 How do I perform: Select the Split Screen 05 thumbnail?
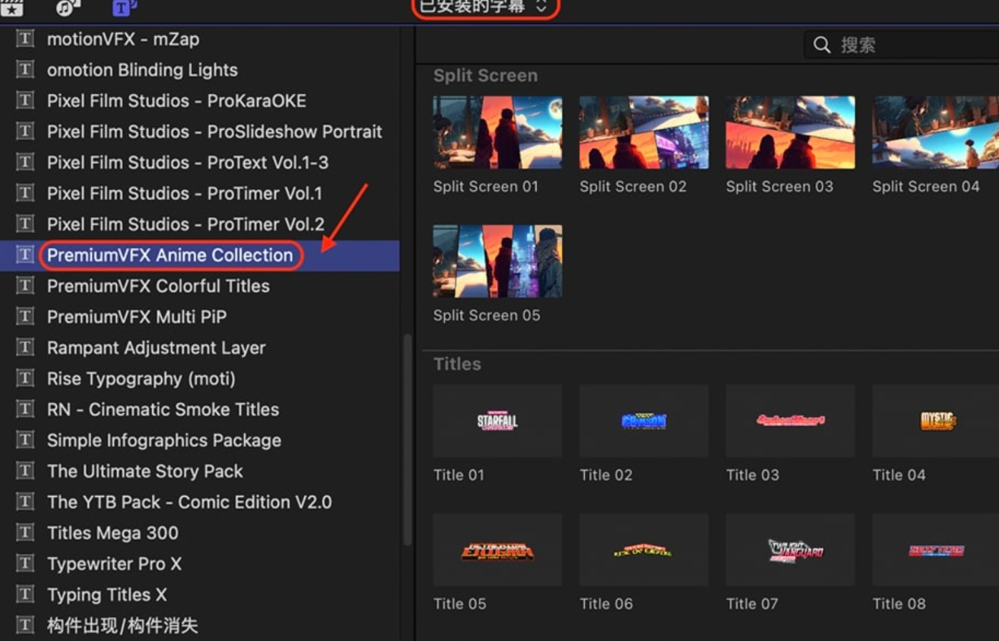coord(497,262)
